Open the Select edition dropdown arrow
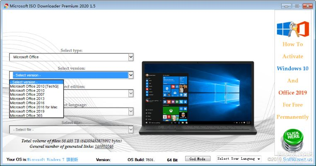Viewport: 316px width, 166px height. pyautogui.click(x=131, y=93)
